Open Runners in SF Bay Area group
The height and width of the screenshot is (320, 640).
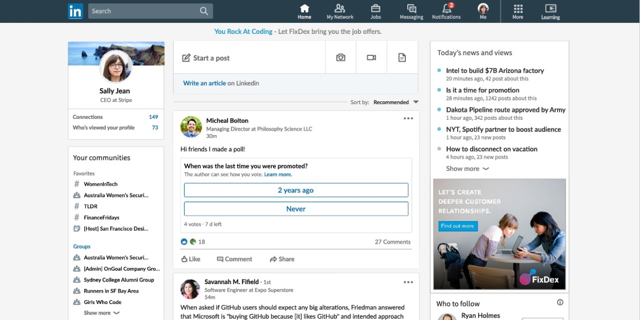click(x=111, y=291)
